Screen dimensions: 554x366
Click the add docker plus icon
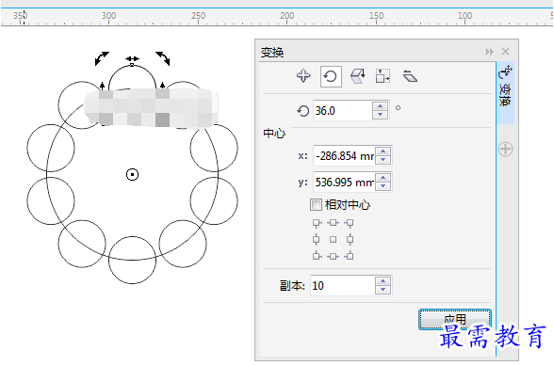pyautogui.click(x=506, y=149)
